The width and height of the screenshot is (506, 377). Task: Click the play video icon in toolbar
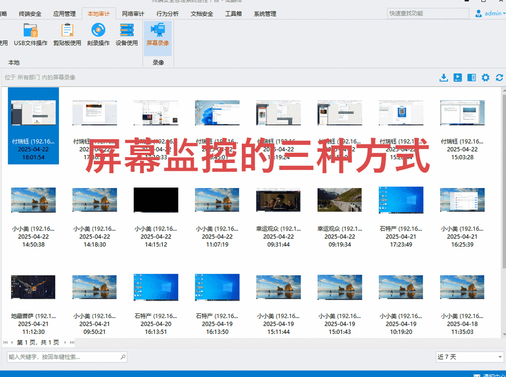tap(457, 77)
